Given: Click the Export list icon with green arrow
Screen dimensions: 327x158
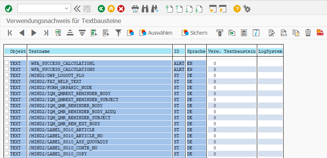Looking at the screenshot, I should click(x=232, y=33).
